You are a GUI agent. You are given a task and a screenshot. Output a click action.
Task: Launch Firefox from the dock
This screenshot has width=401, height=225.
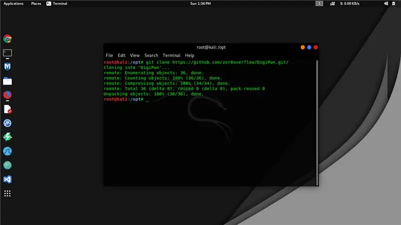[8, 95]
